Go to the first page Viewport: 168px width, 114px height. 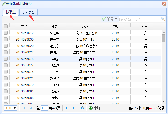point(24,108)
